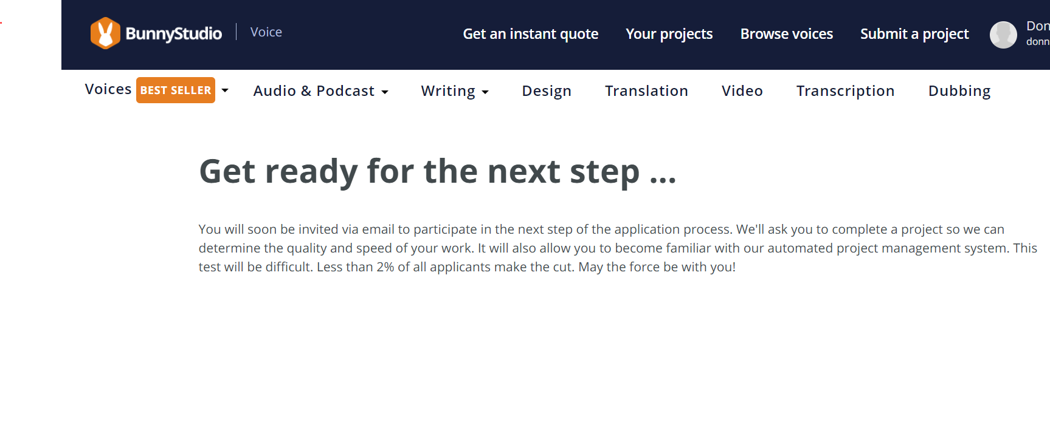1050x431 pixels.
Task: Expand the Writing dropdown arrow
Action: click(485, 92)
